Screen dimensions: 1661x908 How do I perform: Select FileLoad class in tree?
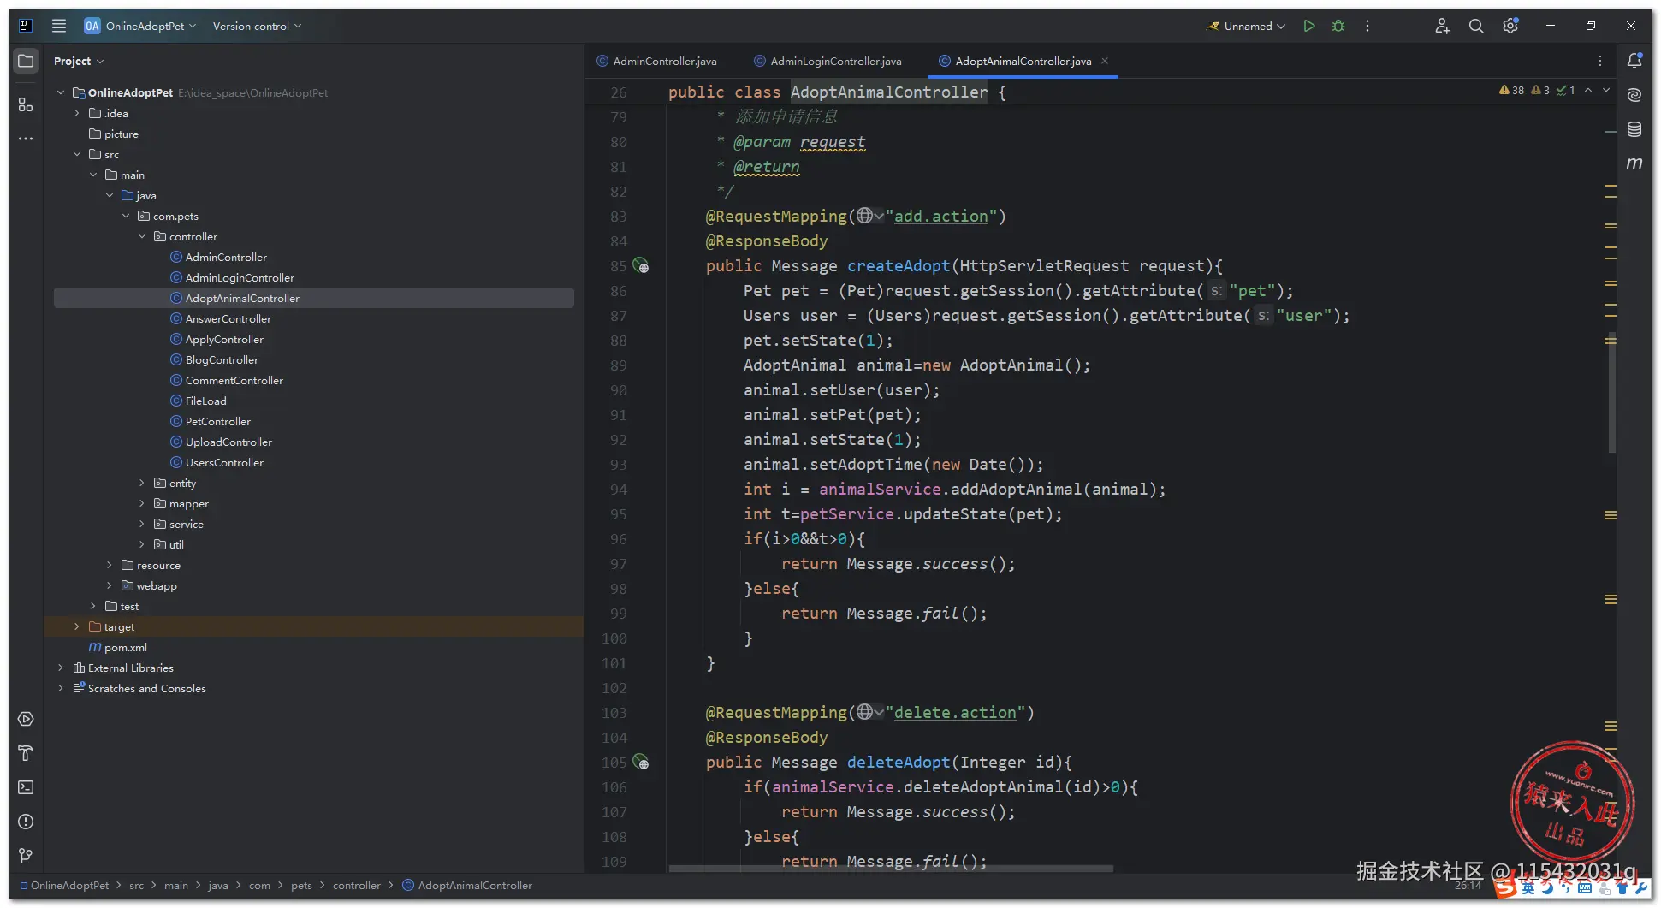click(x=205, y=401)
